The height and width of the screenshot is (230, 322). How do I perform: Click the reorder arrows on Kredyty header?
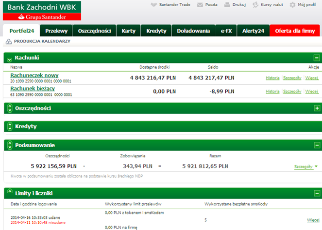pyautogui.click(x=10, y=126)
